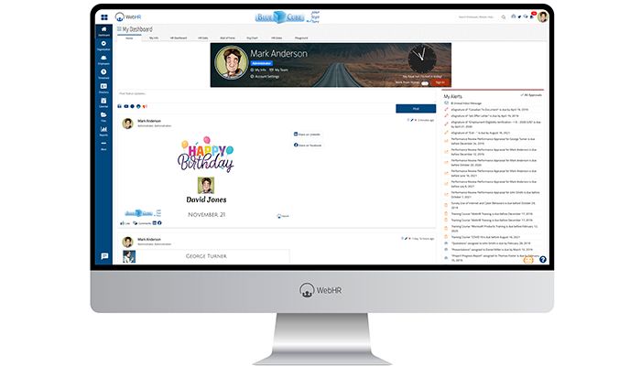The image size is (641, 366).
Task: Open the apps grid menu icon
Action: point(104,17)
